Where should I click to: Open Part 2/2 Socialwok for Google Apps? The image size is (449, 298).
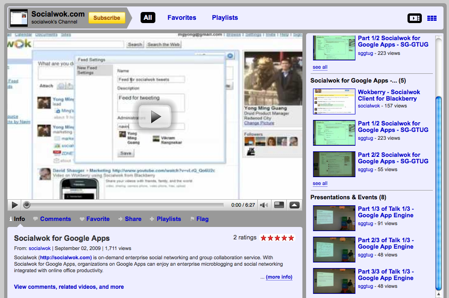click(x=393, y=158)
